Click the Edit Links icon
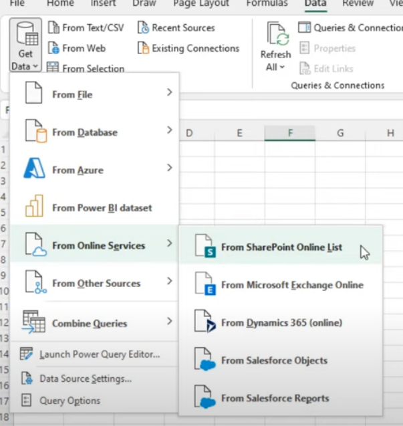The width and height of the screenshot is (403, 426). (x=305, y=68)
